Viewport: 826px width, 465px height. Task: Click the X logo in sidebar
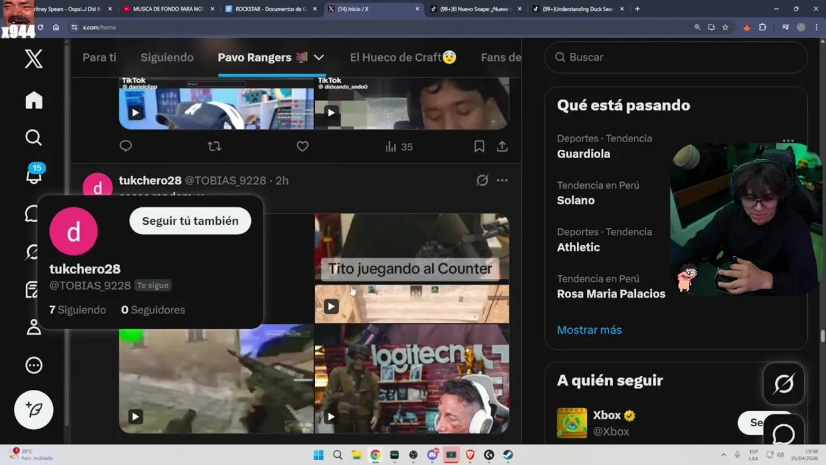pos(34,59)
